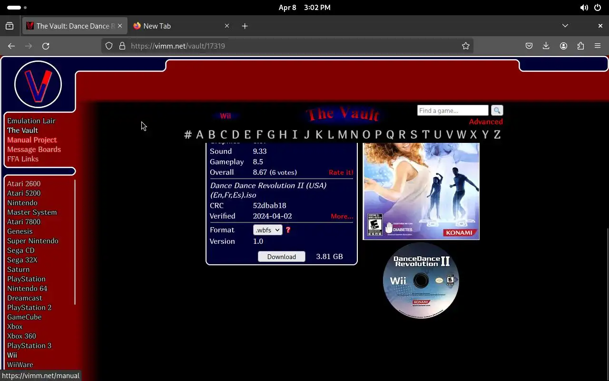Open the Manual Project menu link
The height and width of the screenshot is (381, 609).
pos(32,140)
